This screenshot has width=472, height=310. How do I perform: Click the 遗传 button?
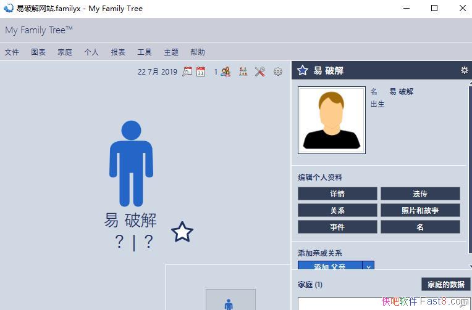coord(420,194)
